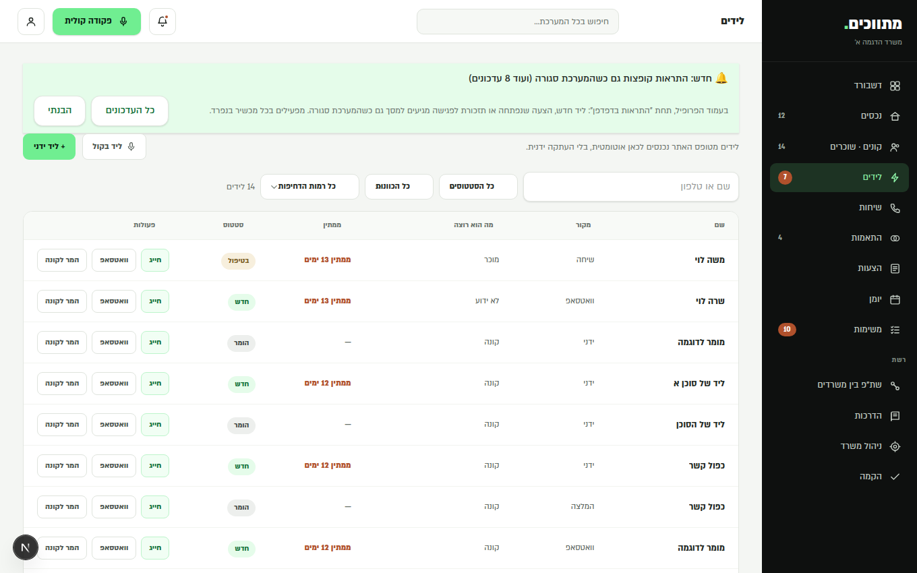This screenshot has height=573, width=917.
Task: Click the ליד בקול voice lead button
Action: pos(114,146)
